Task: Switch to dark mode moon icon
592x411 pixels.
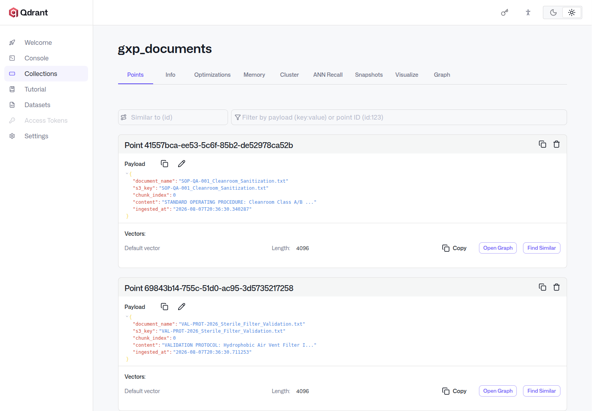Action: [x=553, y=12]
